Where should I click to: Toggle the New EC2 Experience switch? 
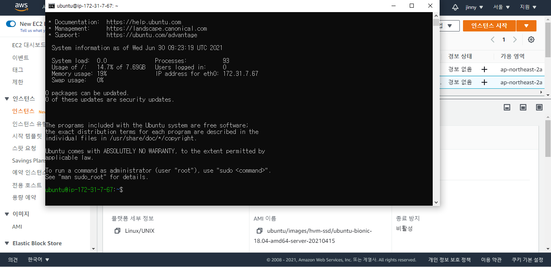pyautogui.click(x=11, y=24)
